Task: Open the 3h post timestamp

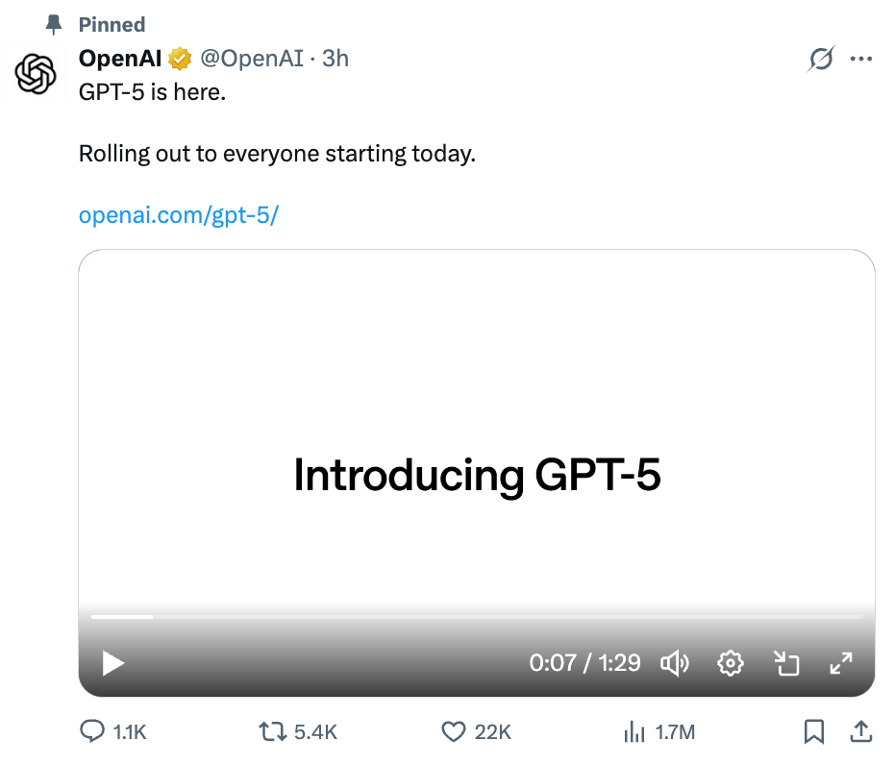Action: 335,59
